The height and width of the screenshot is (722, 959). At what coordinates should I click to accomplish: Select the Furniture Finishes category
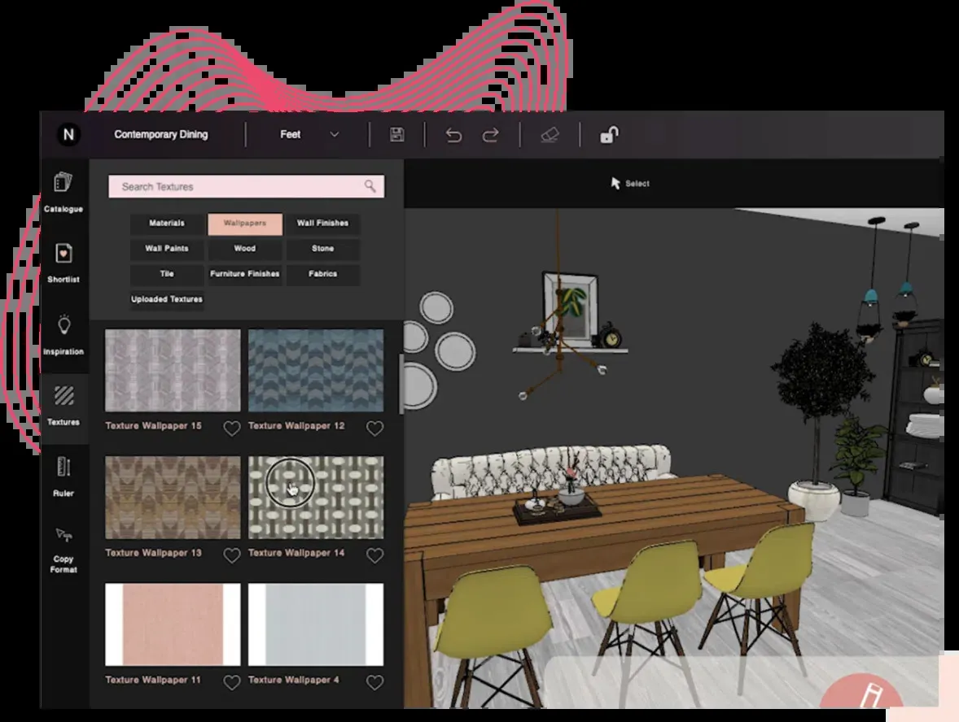click(245, 274)
